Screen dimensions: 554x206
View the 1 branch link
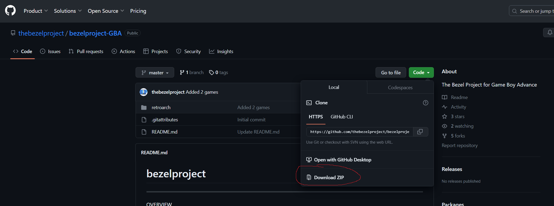(x=192, y=72)
